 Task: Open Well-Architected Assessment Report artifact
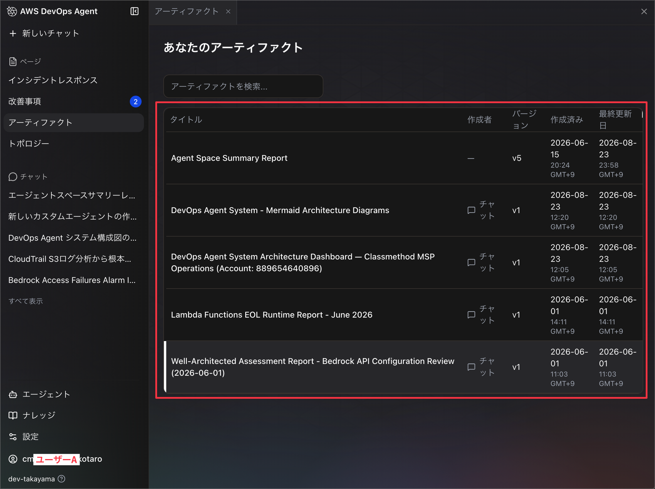pos(313,367)
